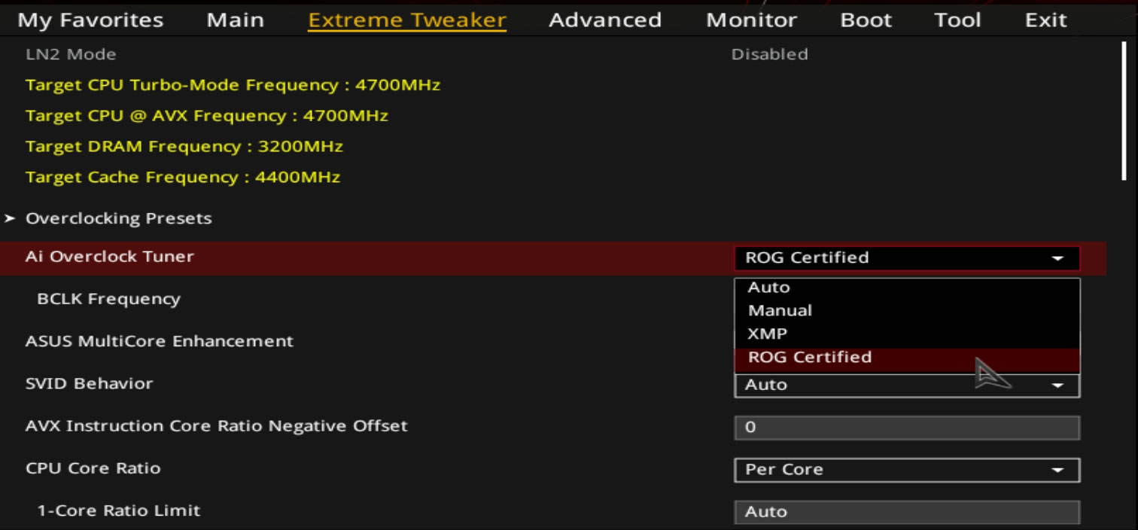Click Target CPU Turbo-Mode Frequency : 4700MHz

click(233, 85)
